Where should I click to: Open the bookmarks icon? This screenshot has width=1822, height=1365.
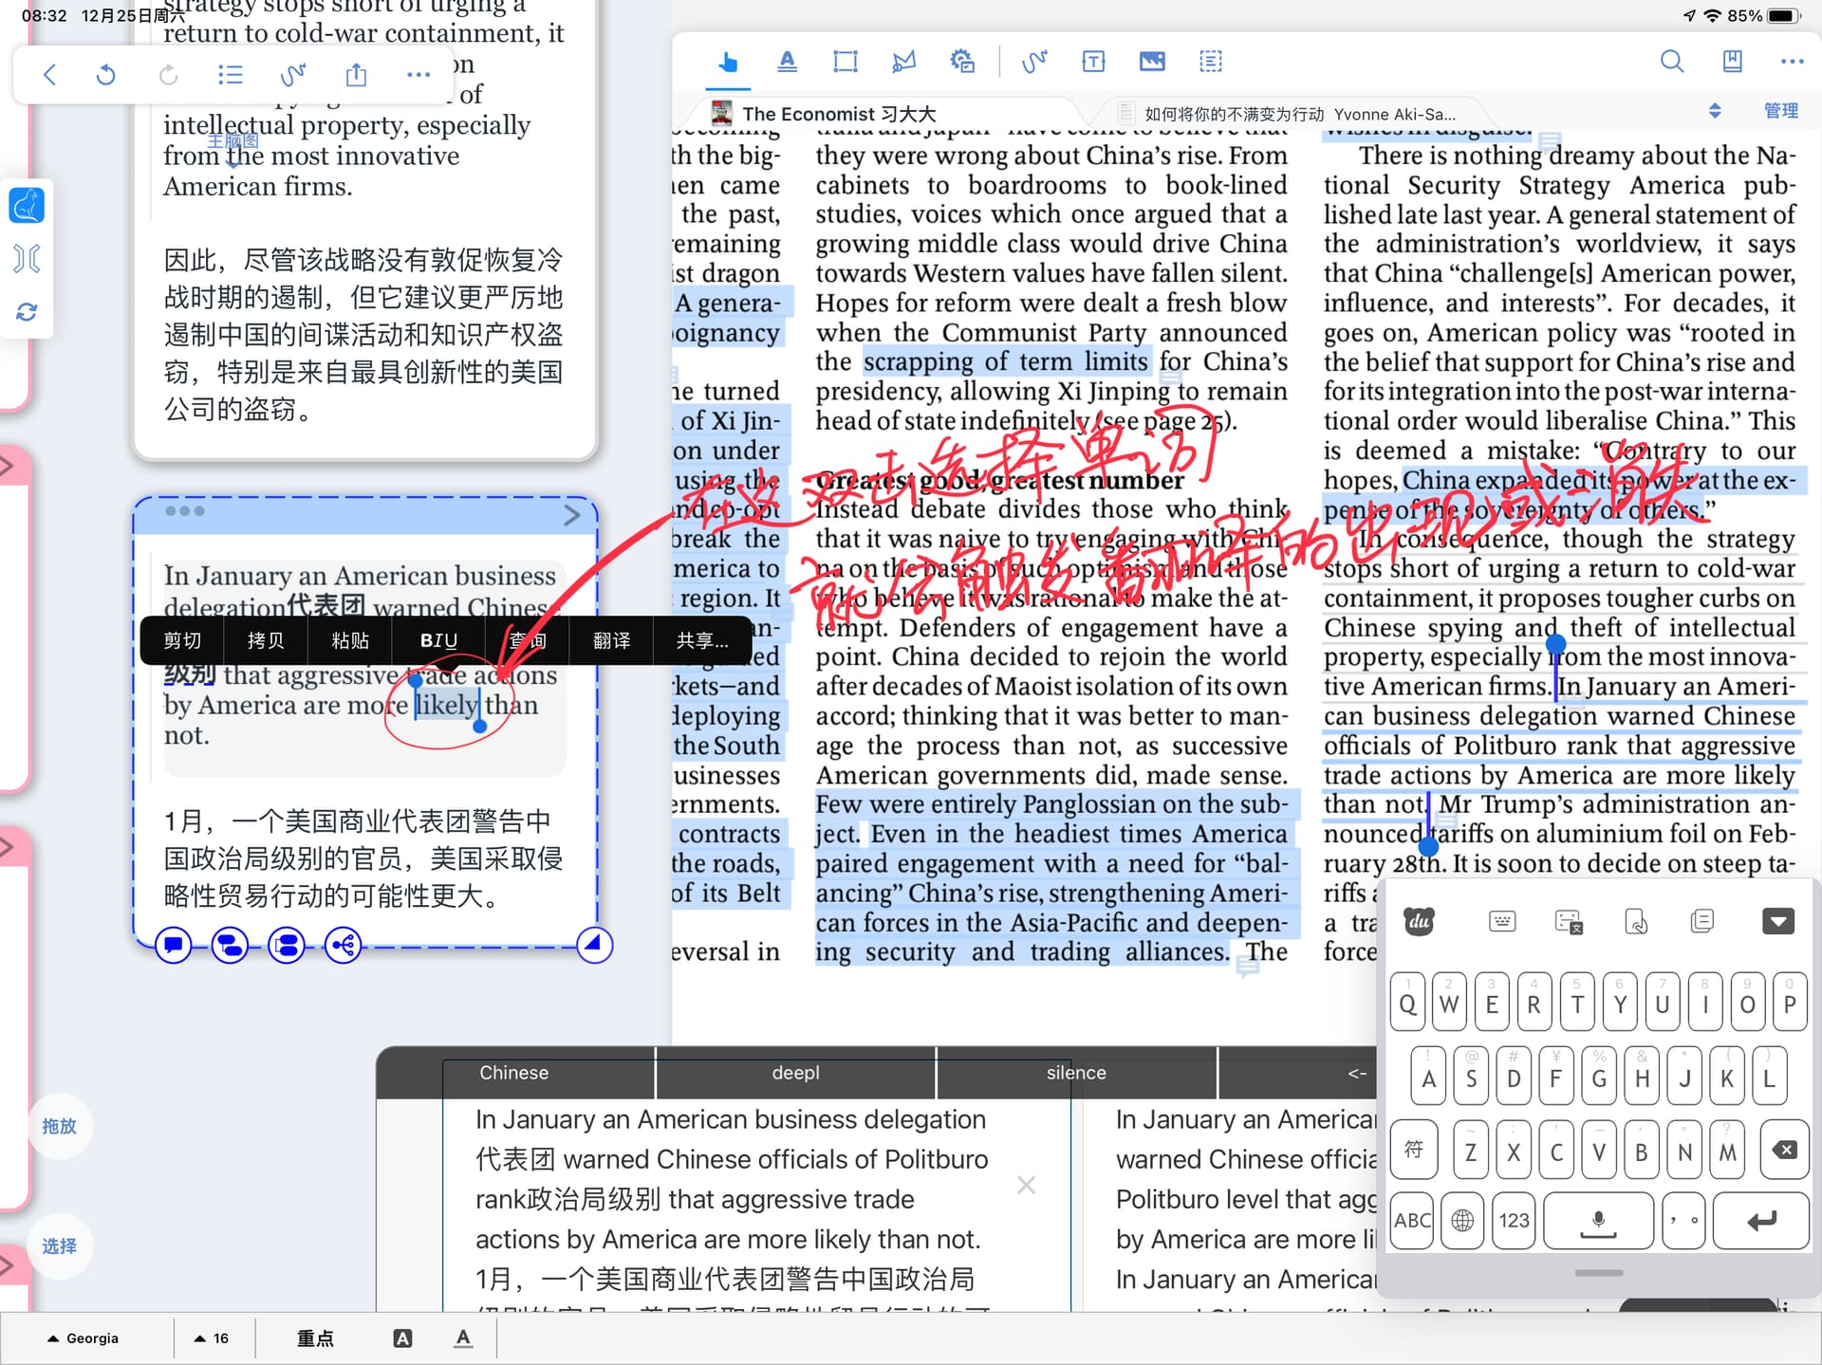pos(1732,63)
